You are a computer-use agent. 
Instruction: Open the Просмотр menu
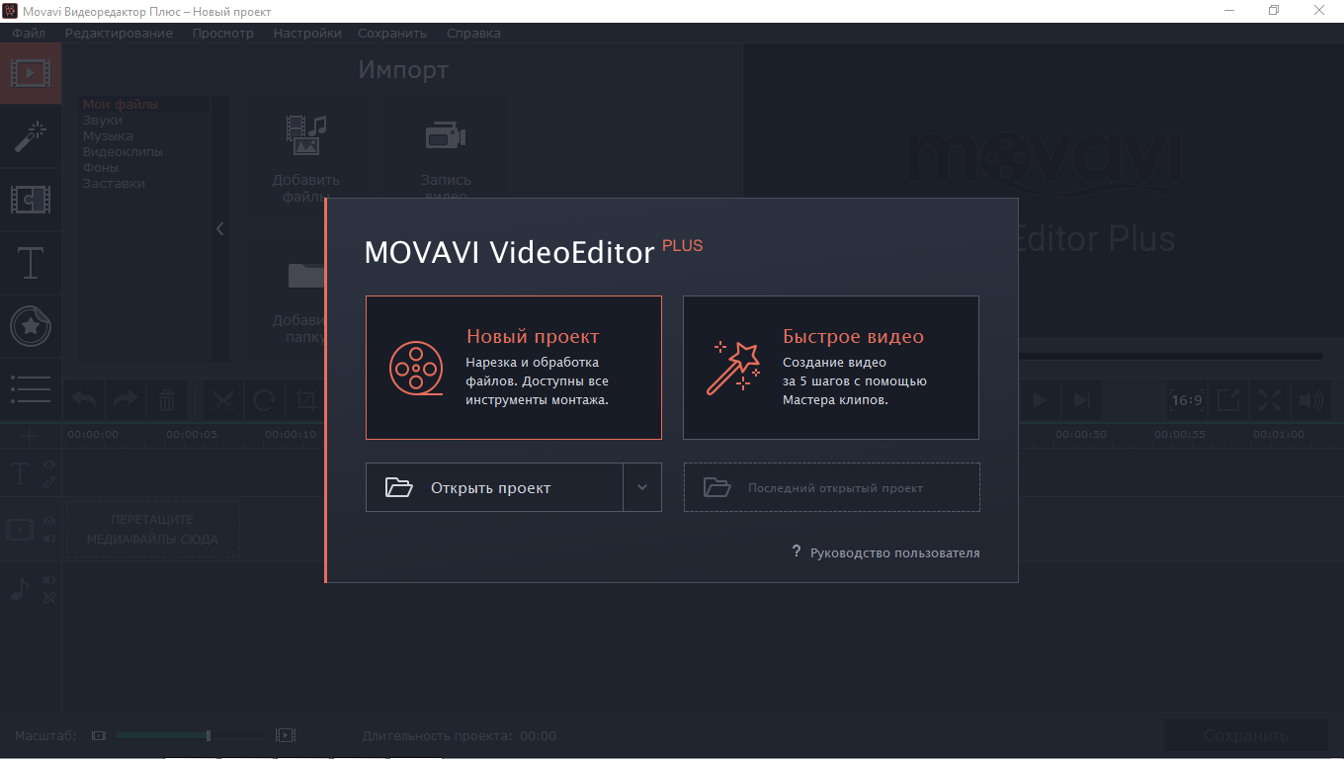(x=222, y=33)
